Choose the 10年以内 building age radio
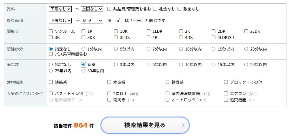The image size is (289, 136). coord(181,65)
